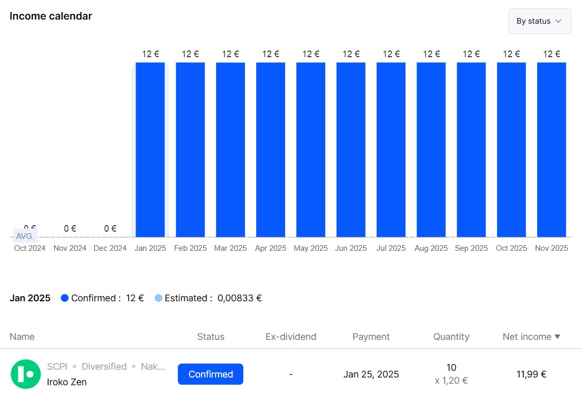Screen dimensions: 582x395
Task: Click the Jan 2025 summary heading
Action: 30,298
